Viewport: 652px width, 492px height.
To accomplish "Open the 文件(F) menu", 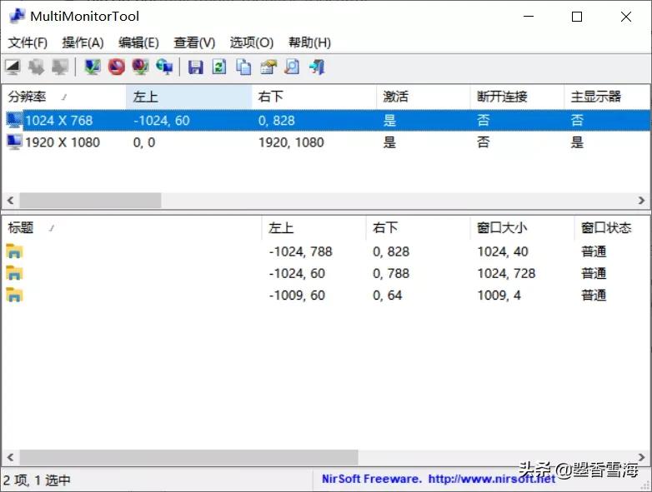I will click(28, 42).
